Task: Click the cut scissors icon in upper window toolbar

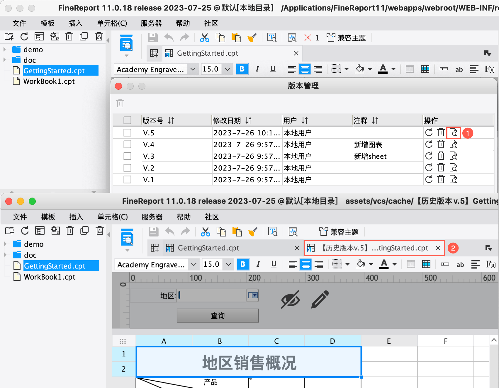Action: pos(205,38)
